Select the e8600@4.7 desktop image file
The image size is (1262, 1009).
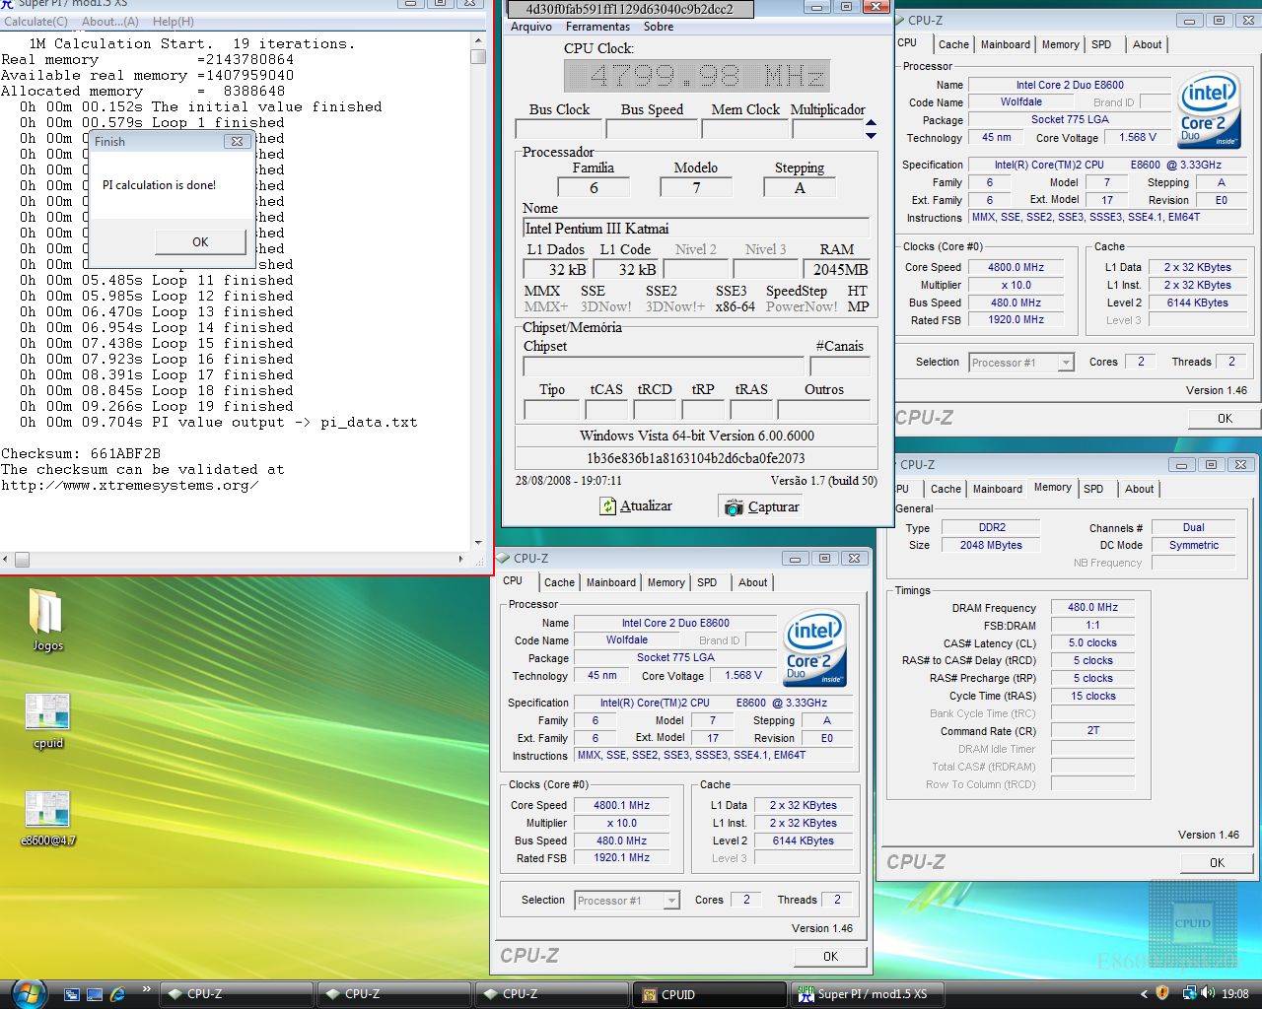click(47, 819)
